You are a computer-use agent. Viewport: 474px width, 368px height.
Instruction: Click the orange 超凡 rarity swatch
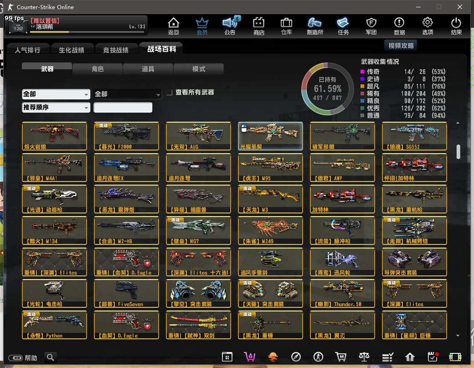pos(362,86)
